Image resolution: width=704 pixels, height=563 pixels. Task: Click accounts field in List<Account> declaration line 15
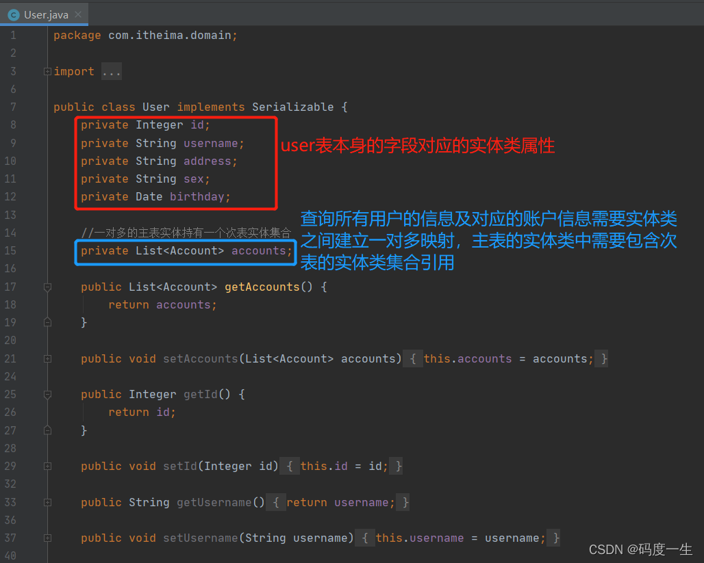tap(259, 251)
